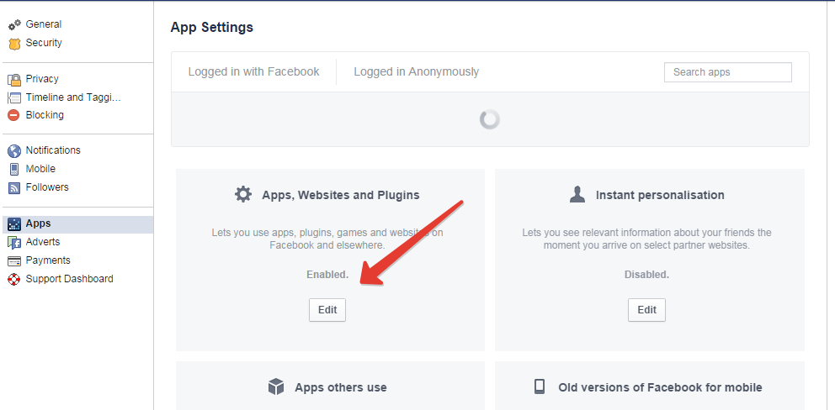Click the Followers feed icon
The height and width of the screenshot is (410, 835).
click(x=14, y=188)
